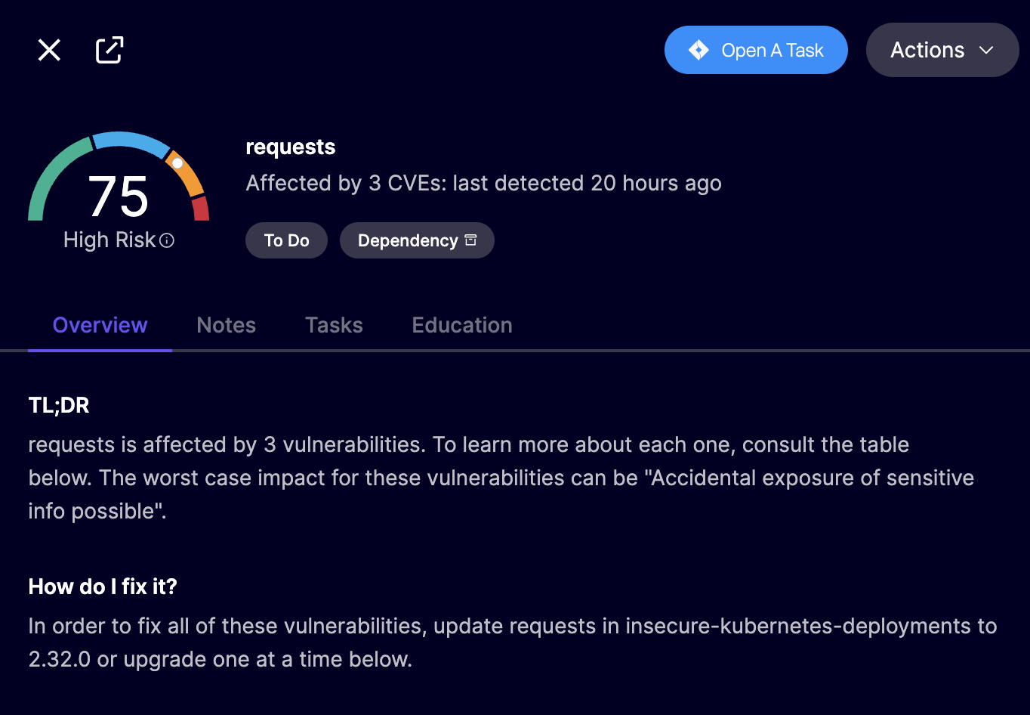The image size is (1030, 715).
Task: Click the archive box icon on Dependency tag
Action: point(471,240)
